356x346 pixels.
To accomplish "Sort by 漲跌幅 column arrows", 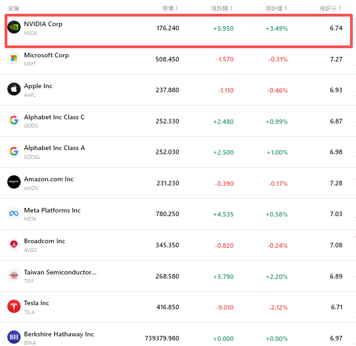I will pyautogui.click(x=286, y=8).
